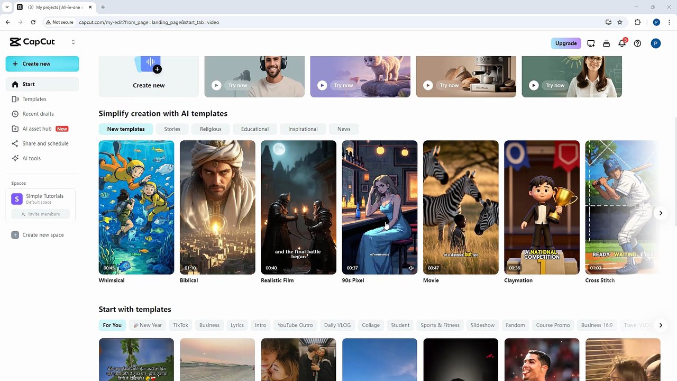Open the notifications bell
Viewport: 677px width, 381px height.
pos(622,43)
